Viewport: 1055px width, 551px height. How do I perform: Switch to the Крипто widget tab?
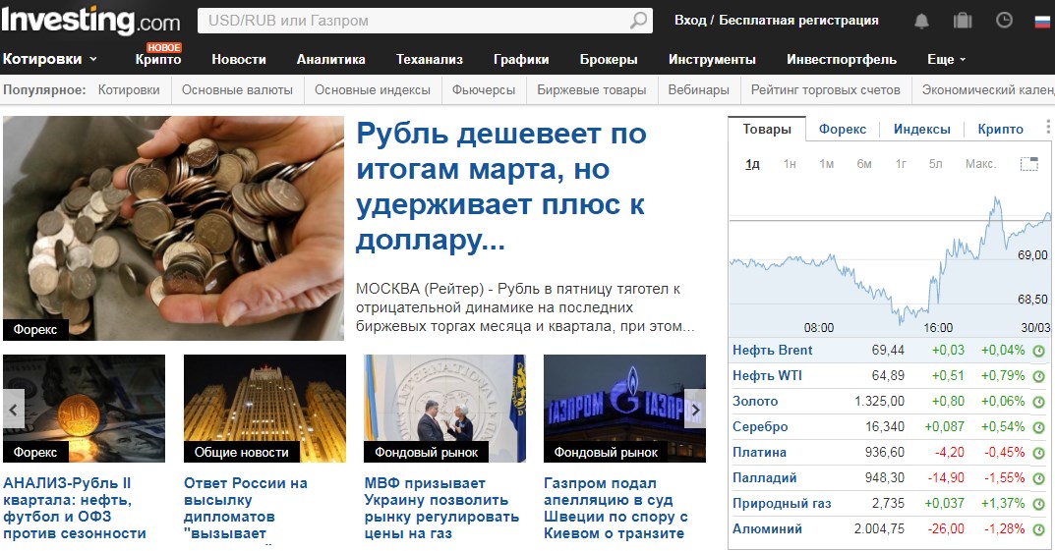pyautogui.click(x=1001, y=129)
